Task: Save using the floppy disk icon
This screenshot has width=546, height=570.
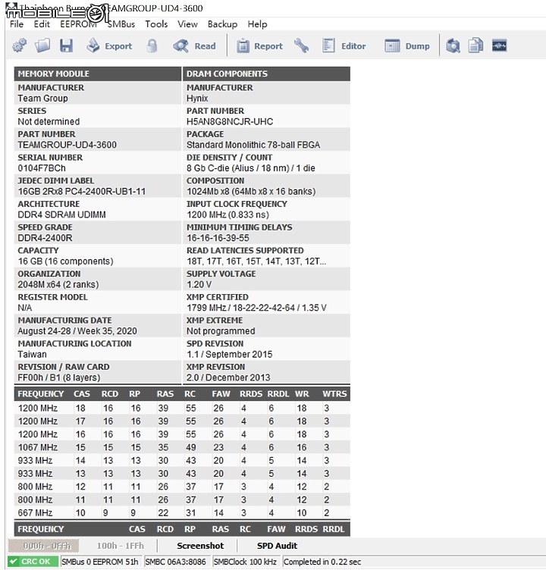Action: point(66,45)
